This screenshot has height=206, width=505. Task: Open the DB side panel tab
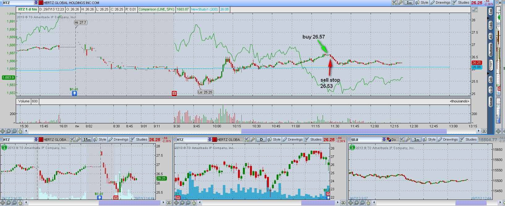(490, 80)
